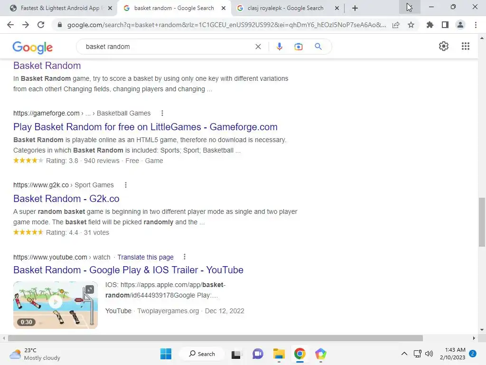Open the Chat app on the taskbar

(x=258, y=354)
